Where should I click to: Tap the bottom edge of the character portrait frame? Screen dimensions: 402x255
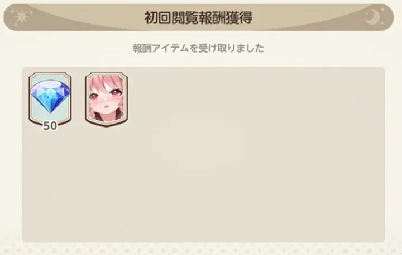coord(107,125)
